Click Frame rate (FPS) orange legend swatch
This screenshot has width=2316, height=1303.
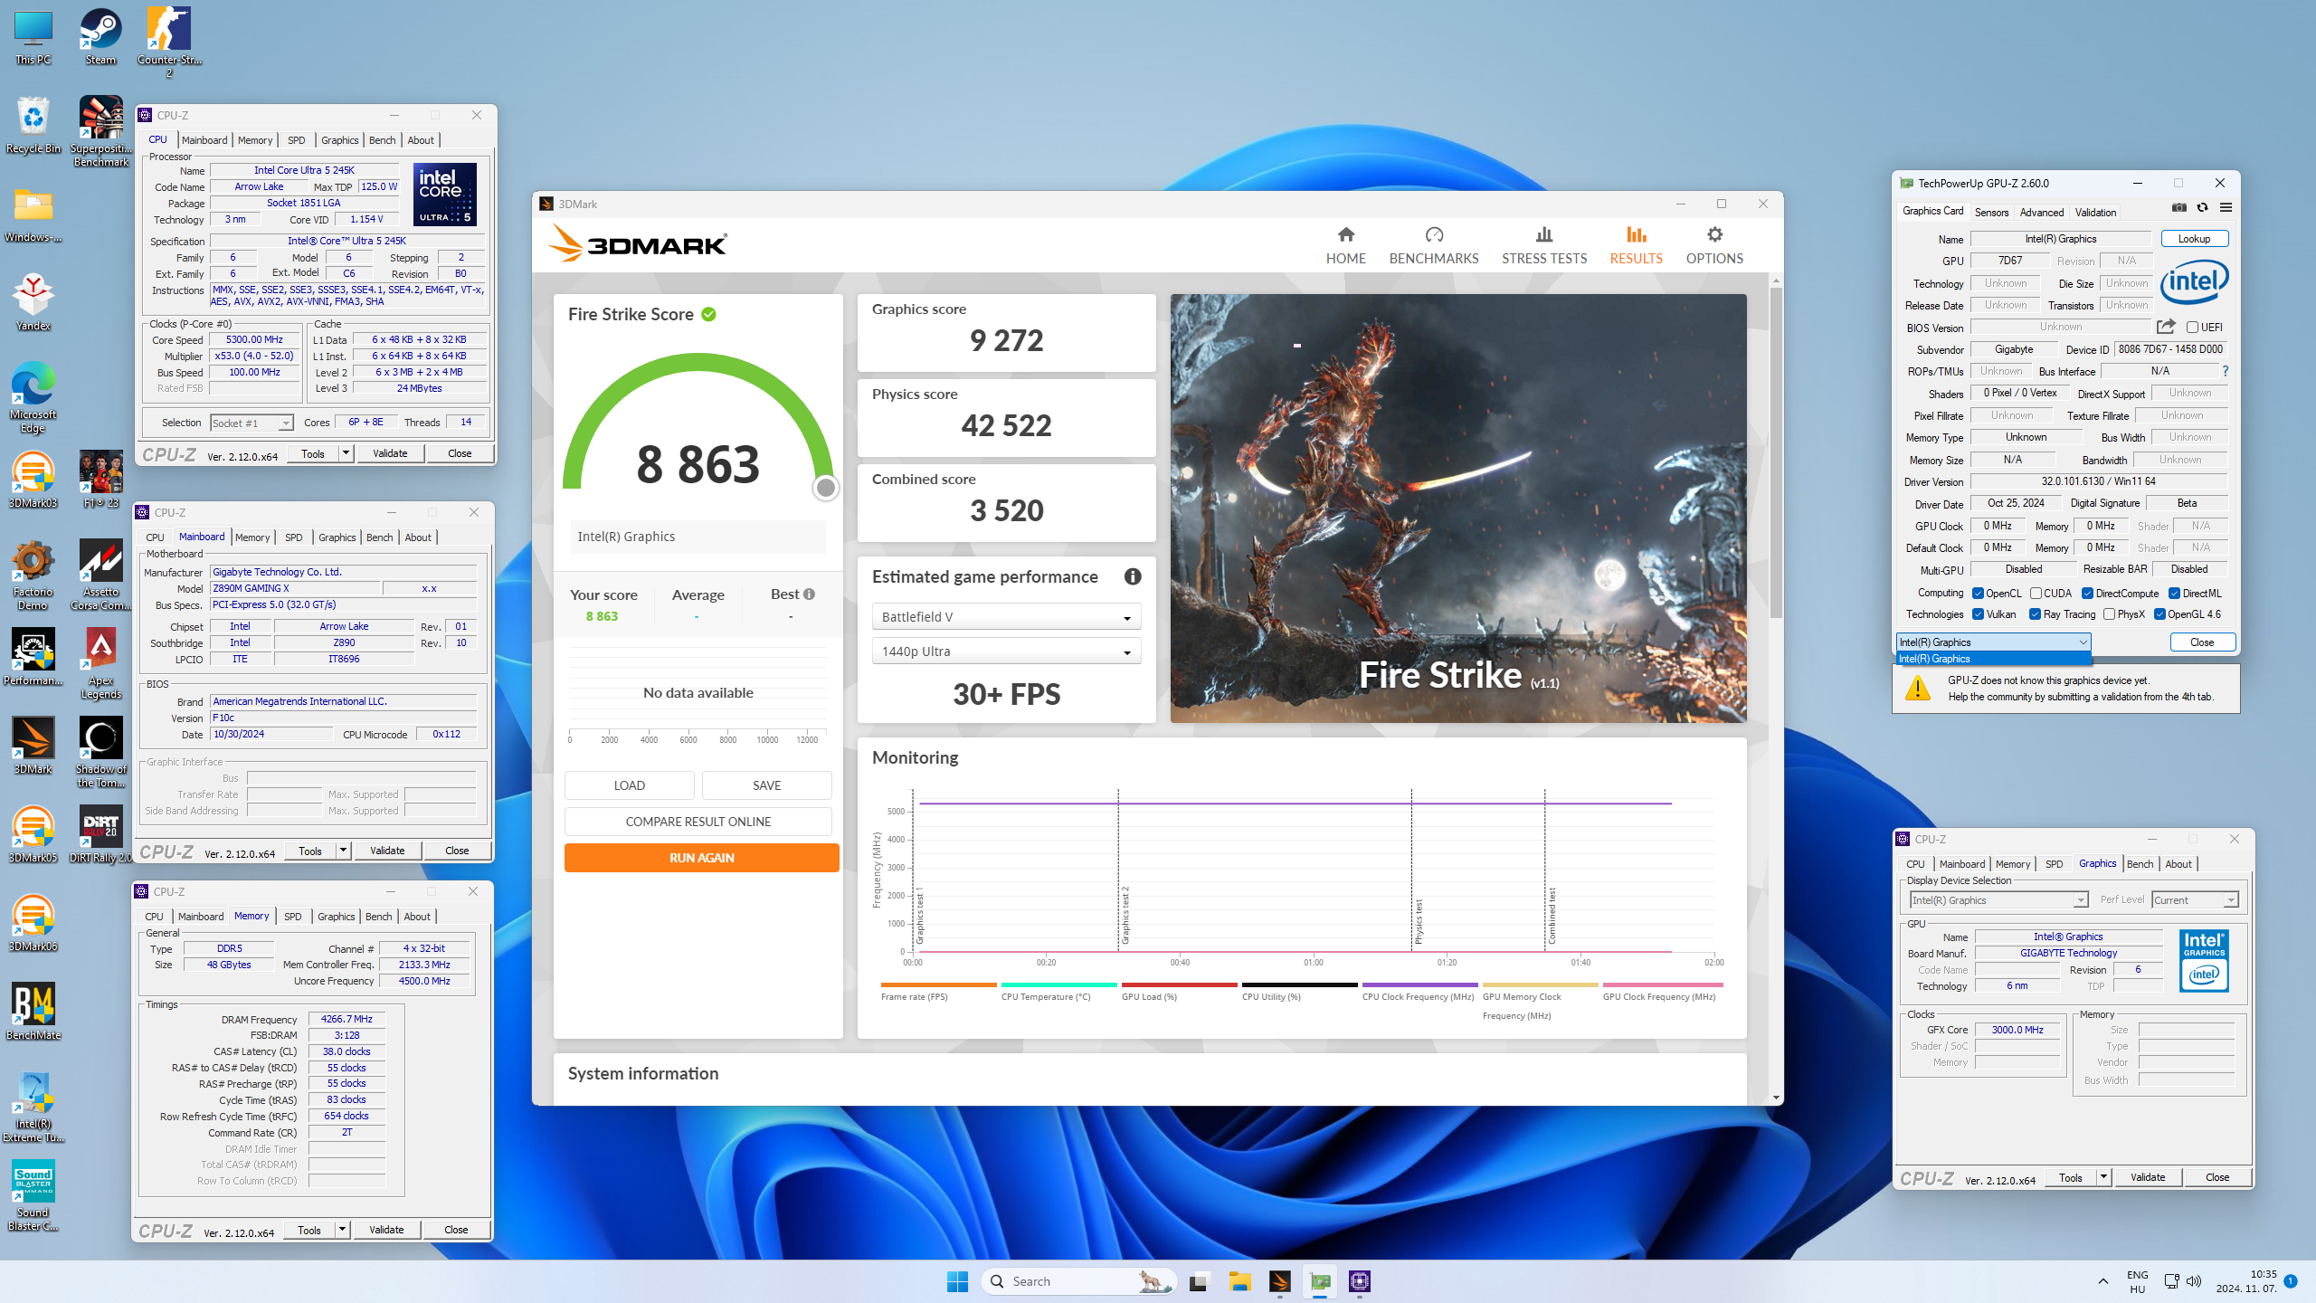click(x=938, y=984)
